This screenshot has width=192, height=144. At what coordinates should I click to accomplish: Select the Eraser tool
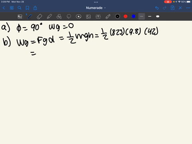click(x=39, y=16)
